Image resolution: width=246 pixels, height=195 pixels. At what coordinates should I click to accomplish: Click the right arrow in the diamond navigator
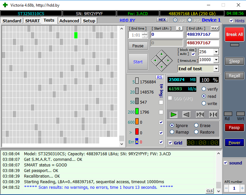(x=168, y=60)
